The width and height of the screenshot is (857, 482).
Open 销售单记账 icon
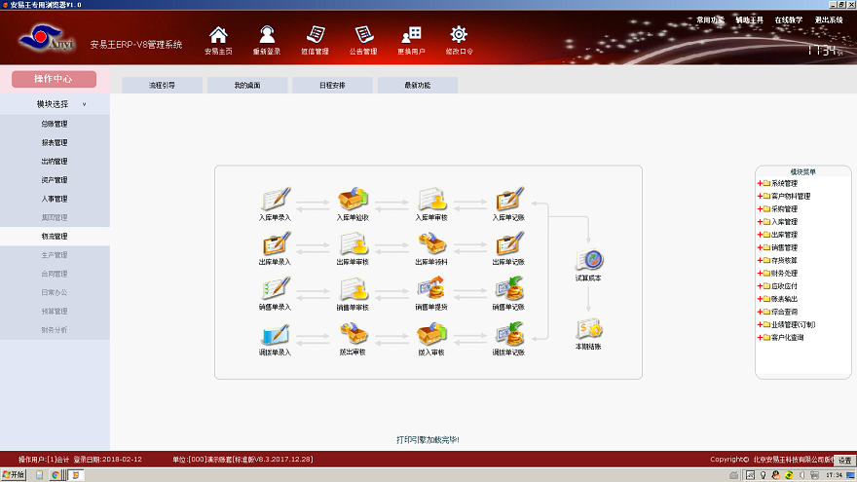click(508, 289)
